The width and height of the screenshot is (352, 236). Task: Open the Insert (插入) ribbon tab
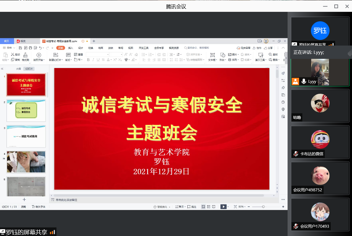pos(71,48)
